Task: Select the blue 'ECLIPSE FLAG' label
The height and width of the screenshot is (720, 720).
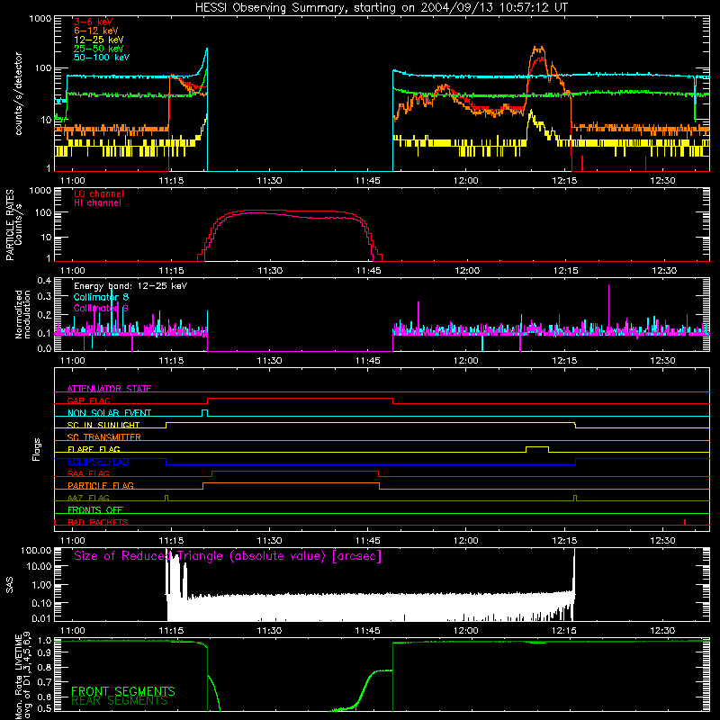Action: tap(98, 462)
